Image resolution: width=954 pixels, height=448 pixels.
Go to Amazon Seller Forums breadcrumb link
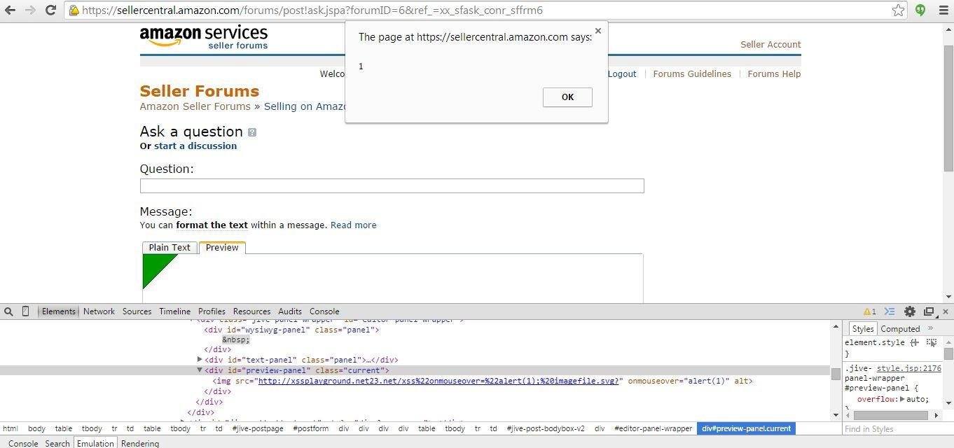(195, 106)
